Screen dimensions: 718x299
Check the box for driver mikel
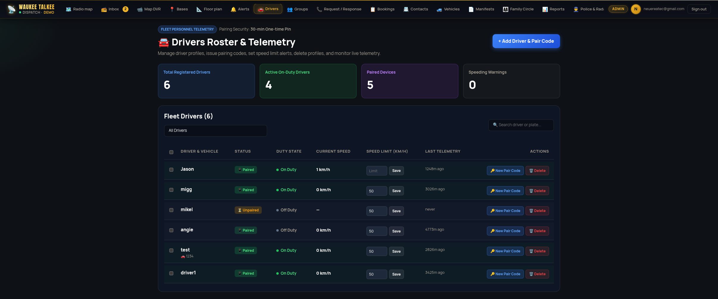pos(171,210)
